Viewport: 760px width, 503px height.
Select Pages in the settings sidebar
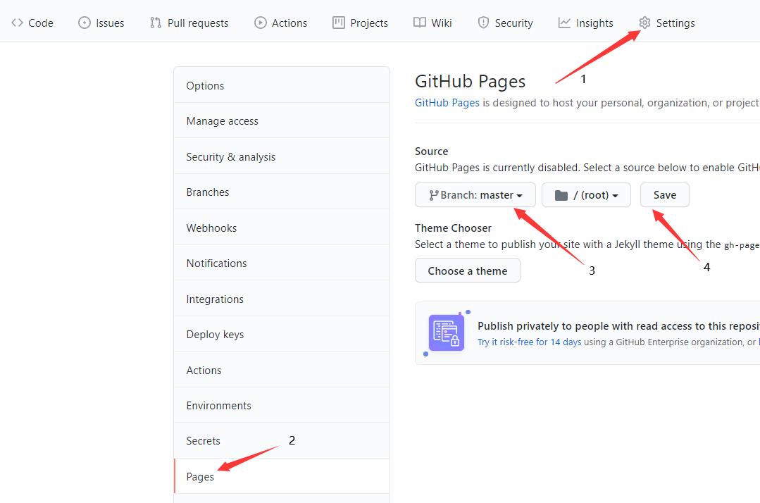282,476
